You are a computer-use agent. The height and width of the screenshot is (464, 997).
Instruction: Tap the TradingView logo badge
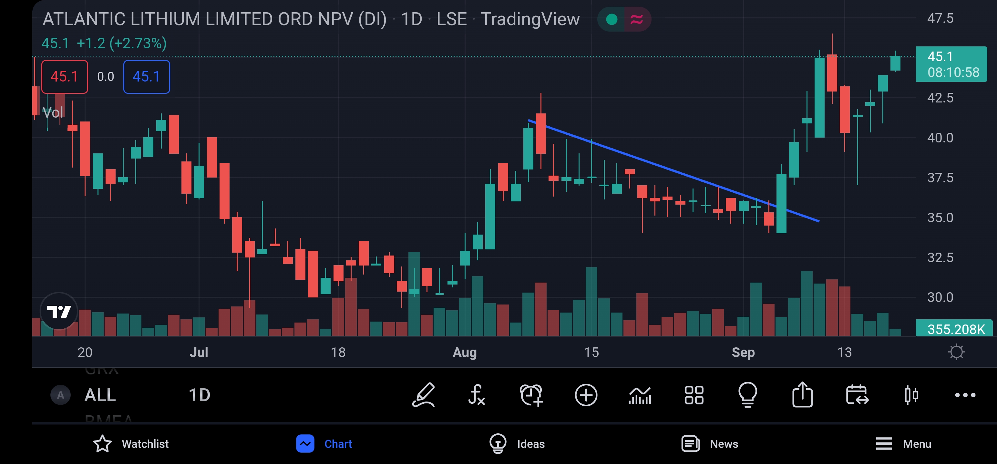pos(59,311)
